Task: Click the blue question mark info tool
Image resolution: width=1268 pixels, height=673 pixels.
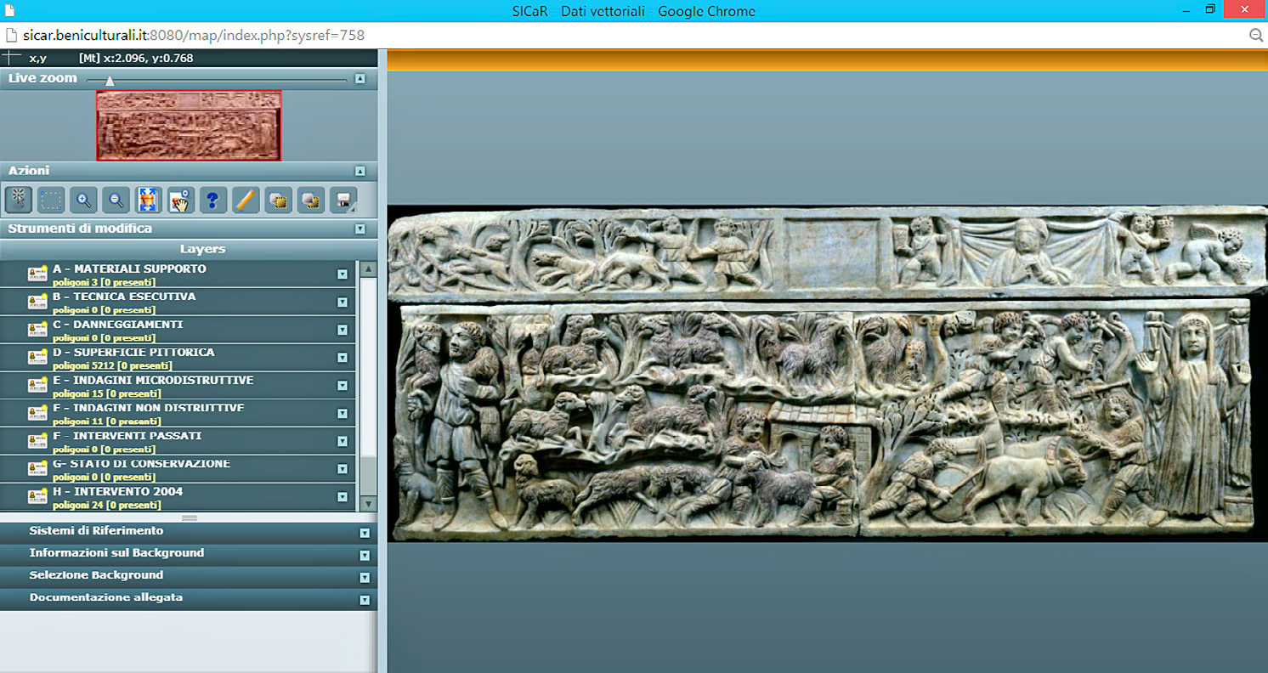Action: pyautogui.click(x=212, y=201)
